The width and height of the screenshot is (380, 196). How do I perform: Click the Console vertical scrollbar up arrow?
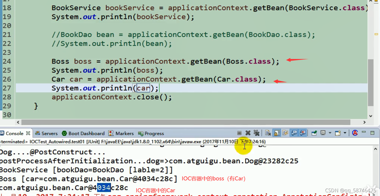point(375,149)
